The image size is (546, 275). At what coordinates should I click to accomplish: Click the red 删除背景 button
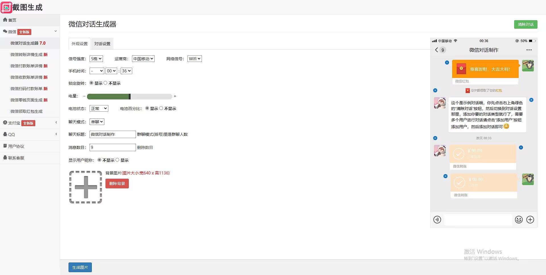tap(117, 184)
